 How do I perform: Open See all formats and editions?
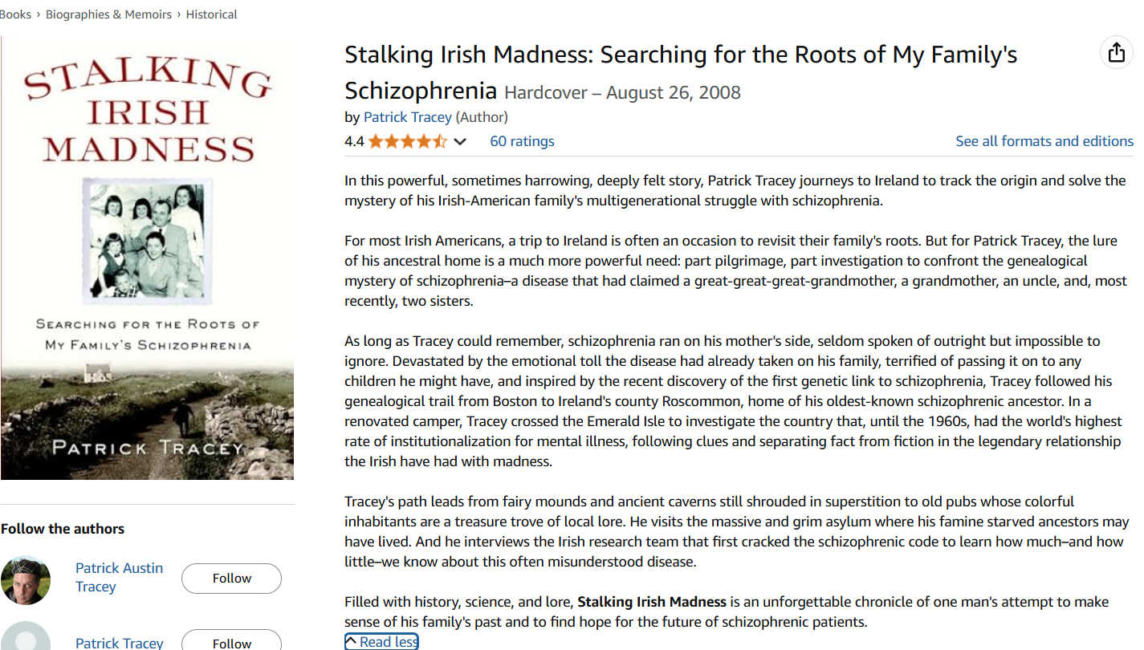click(1044, 141)
